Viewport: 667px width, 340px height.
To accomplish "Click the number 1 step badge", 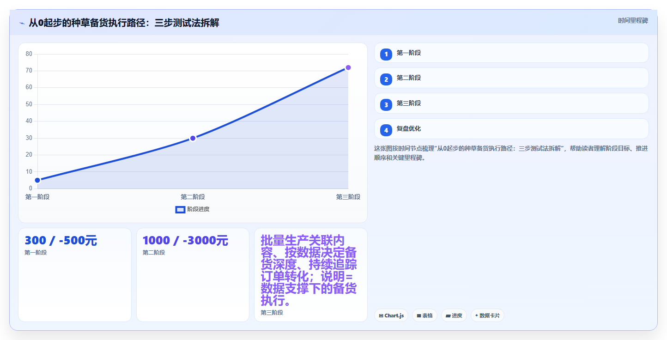I will [386, 55].
